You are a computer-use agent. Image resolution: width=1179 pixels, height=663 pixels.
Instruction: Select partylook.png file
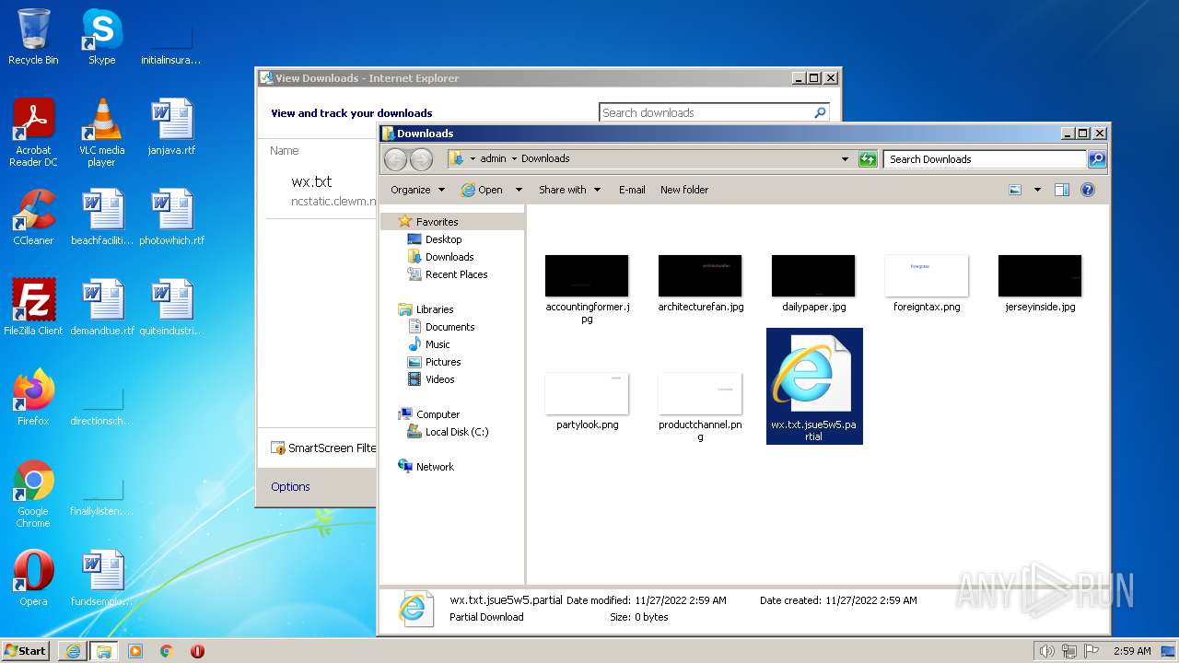point(587,401)
